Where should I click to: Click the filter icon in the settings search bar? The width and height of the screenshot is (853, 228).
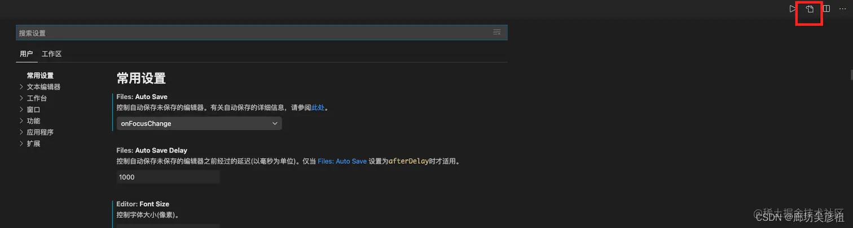497,33
